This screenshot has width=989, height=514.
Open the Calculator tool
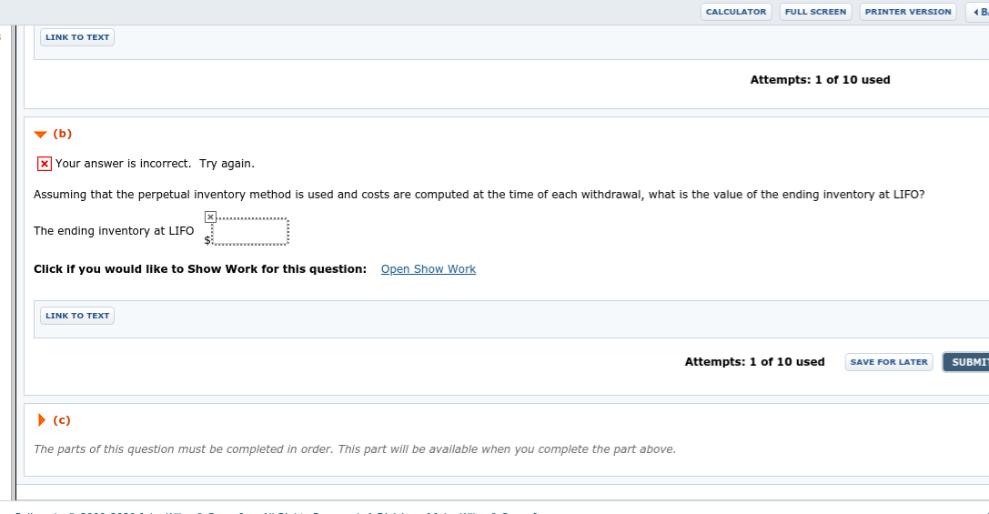pyautogui.click(x=736, y=12)
